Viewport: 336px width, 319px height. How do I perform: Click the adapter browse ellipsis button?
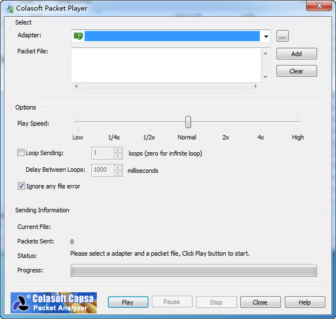(282, 36)
